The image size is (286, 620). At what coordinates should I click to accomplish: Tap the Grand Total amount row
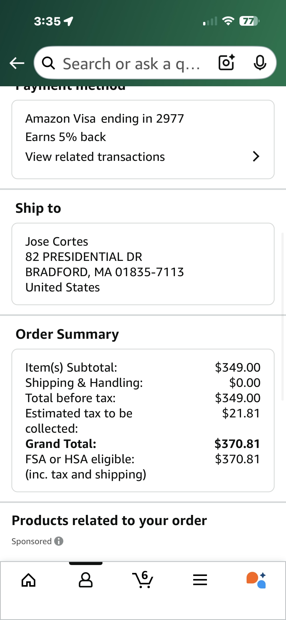click(143, 444)
